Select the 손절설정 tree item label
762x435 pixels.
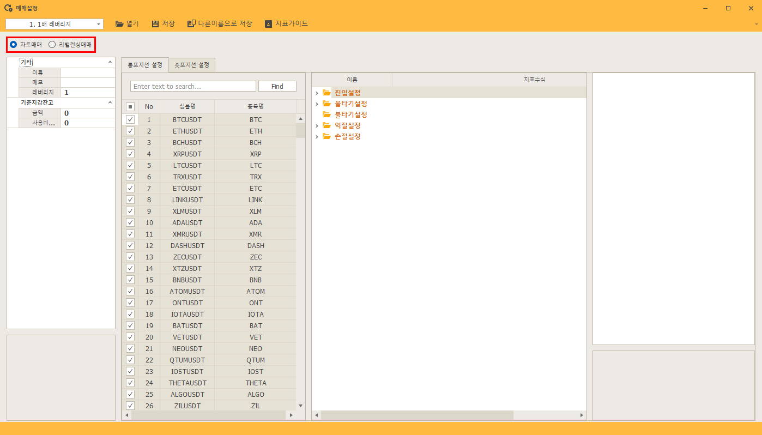(347, 136)
